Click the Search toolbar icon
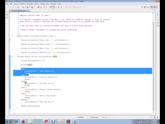 44,7
